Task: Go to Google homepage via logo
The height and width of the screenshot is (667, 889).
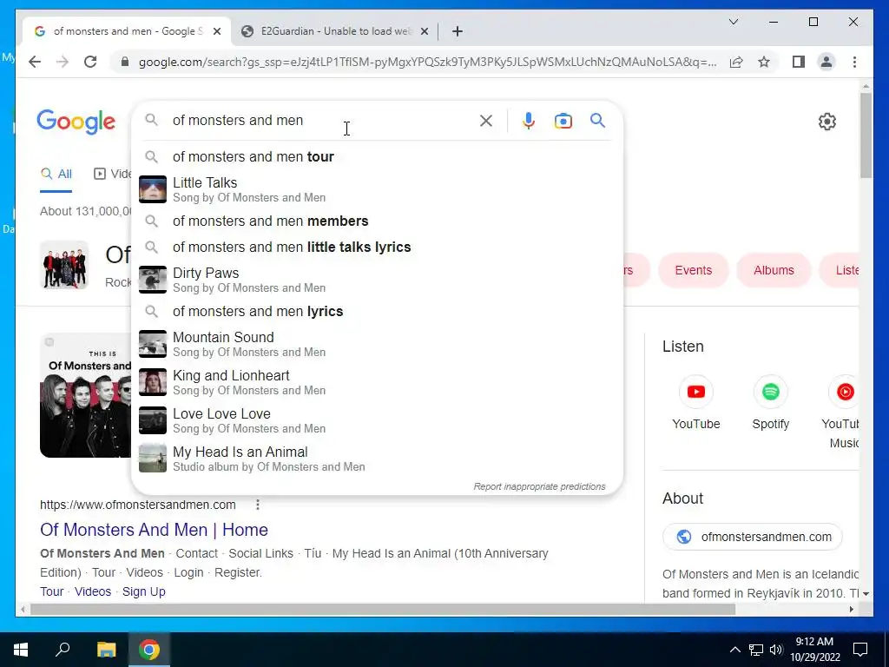Action: (x=76, y=122)
